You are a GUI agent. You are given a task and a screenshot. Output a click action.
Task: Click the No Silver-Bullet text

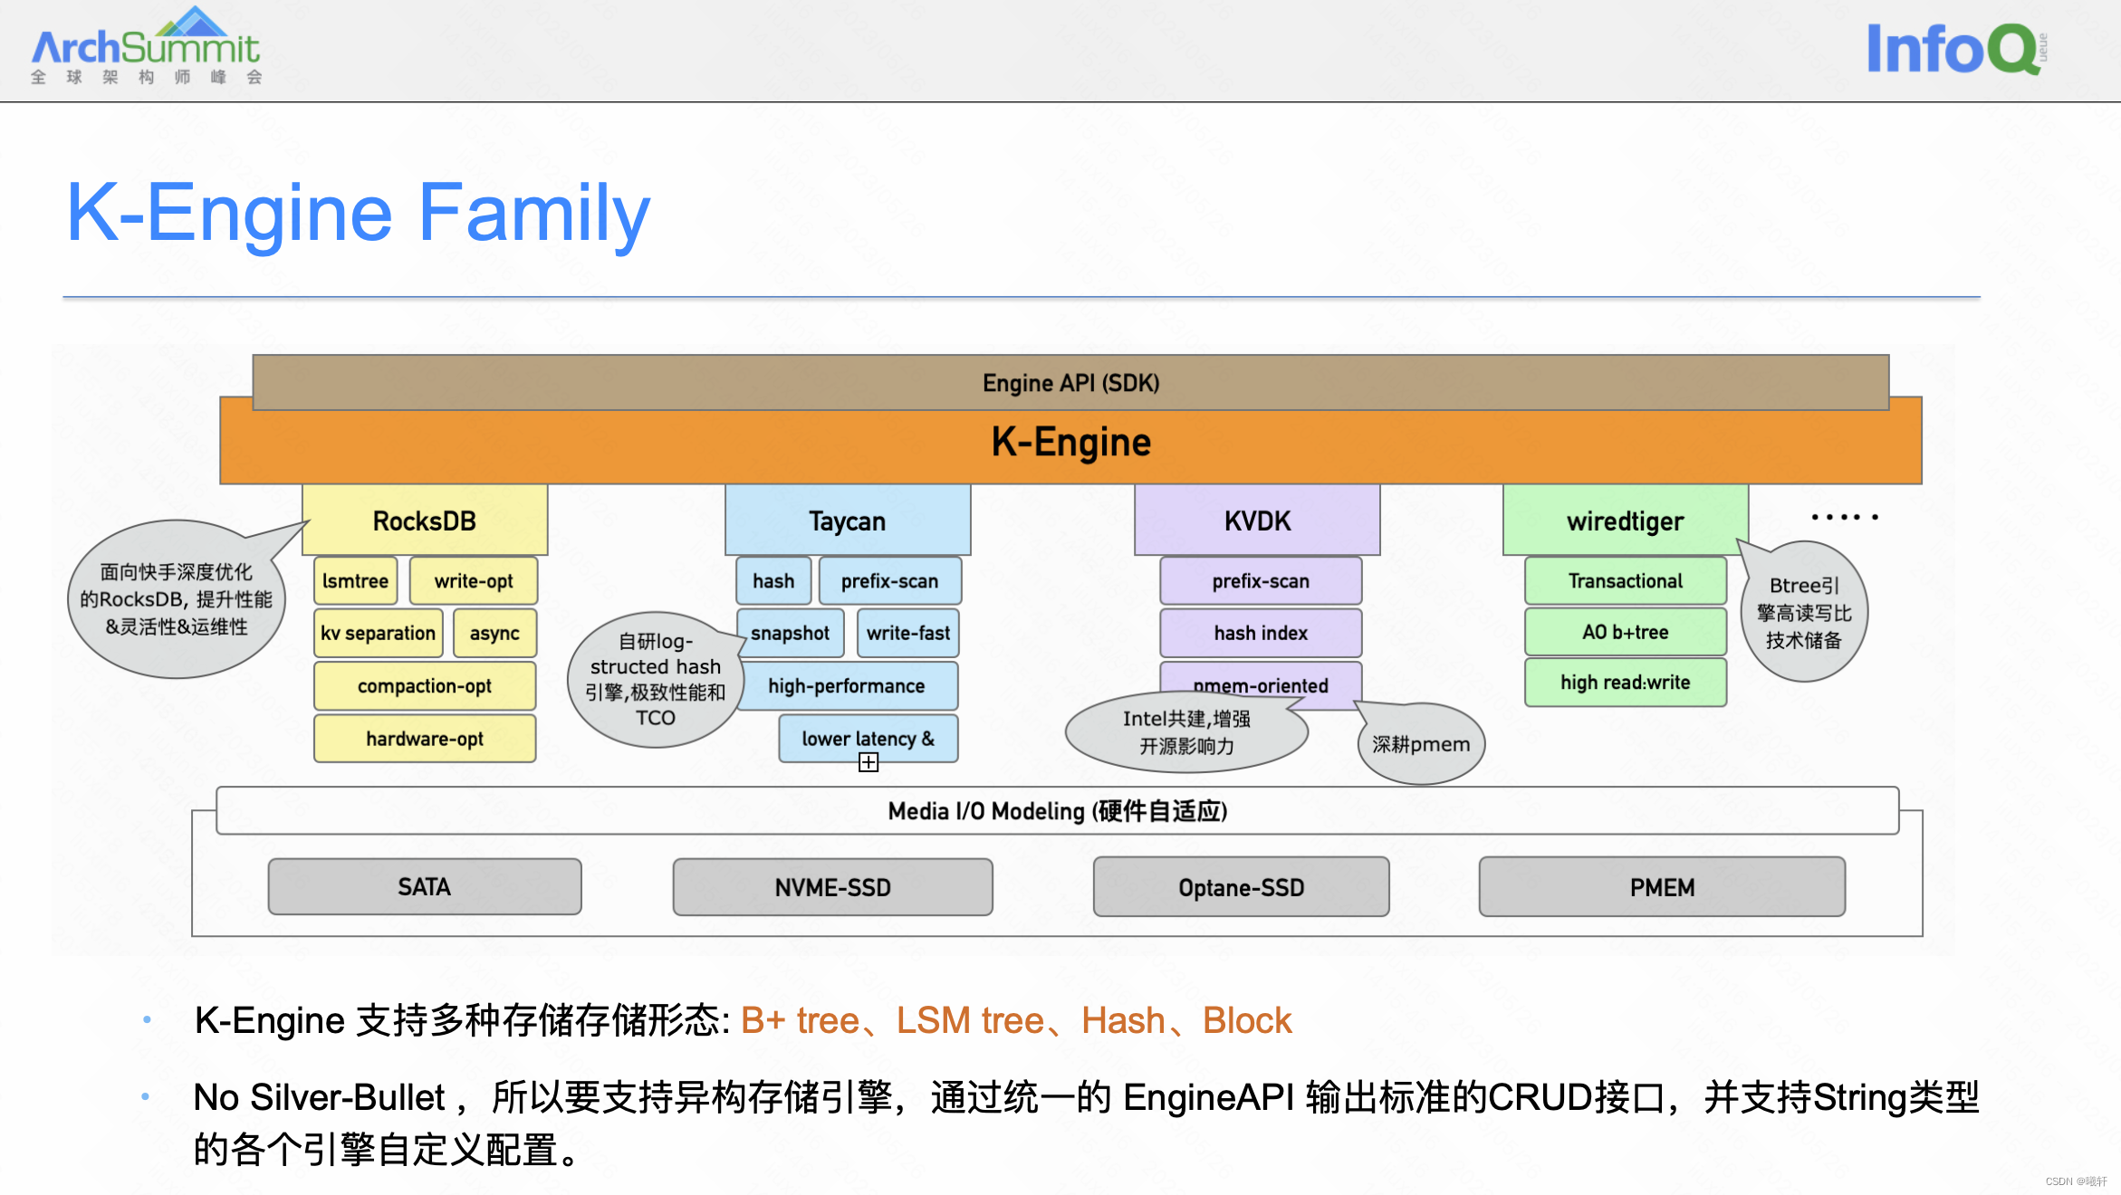(x=320, y=1098)
